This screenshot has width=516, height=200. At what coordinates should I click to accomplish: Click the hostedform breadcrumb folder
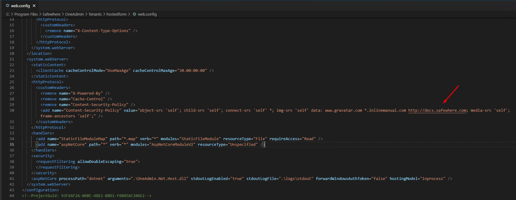coord(116,14)
